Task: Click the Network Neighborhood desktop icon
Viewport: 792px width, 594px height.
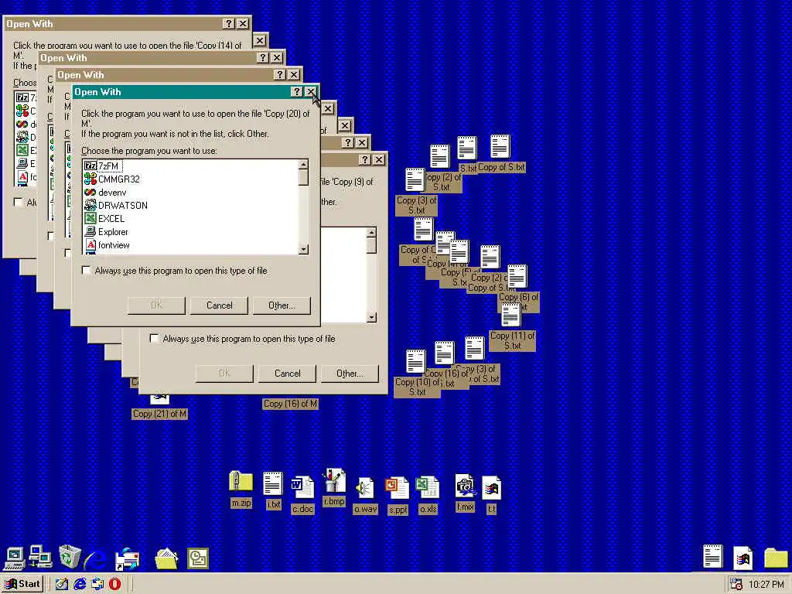Action: click(x=40, y=557)
